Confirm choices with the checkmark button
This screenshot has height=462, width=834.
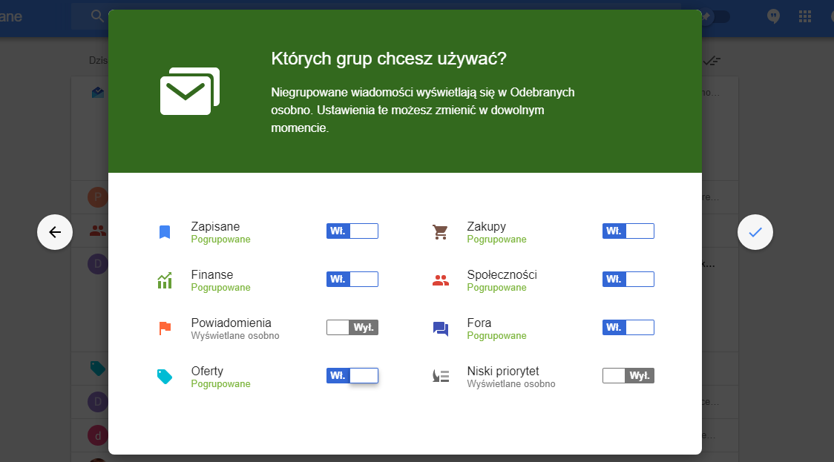coord(755,231)
